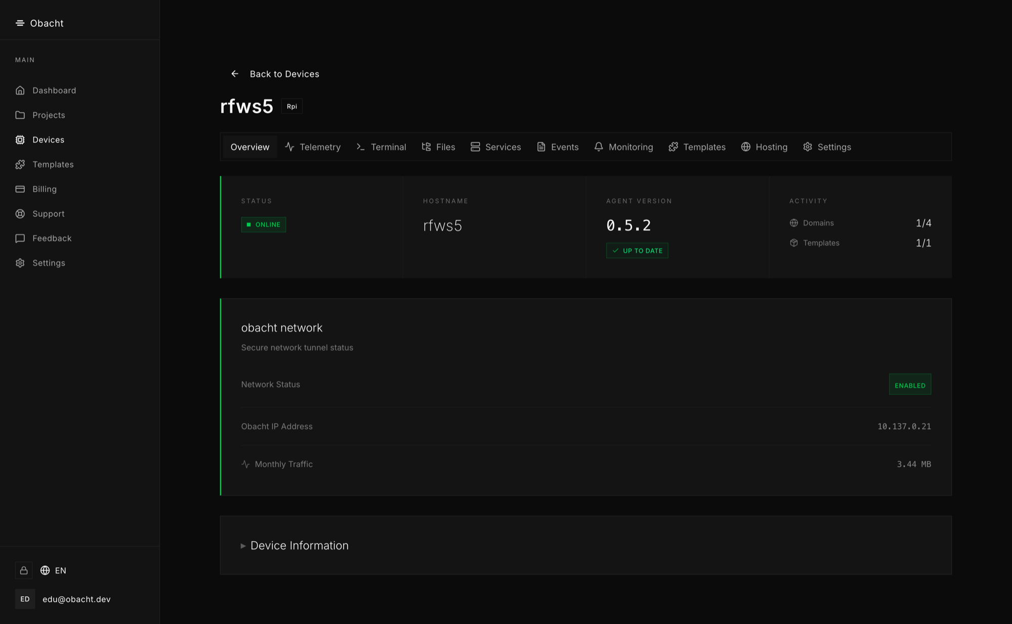Click the sidebar Templates puzzle icon
Screen dimensions: 1012x624
tap(20, 164)
